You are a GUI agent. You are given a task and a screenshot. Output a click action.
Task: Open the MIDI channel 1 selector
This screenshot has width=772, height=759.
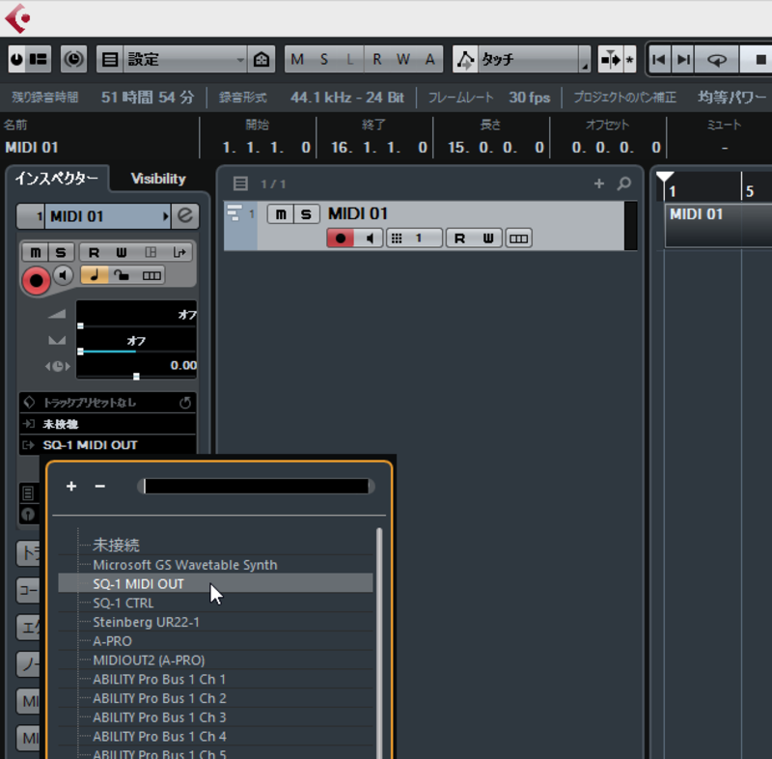414,239
